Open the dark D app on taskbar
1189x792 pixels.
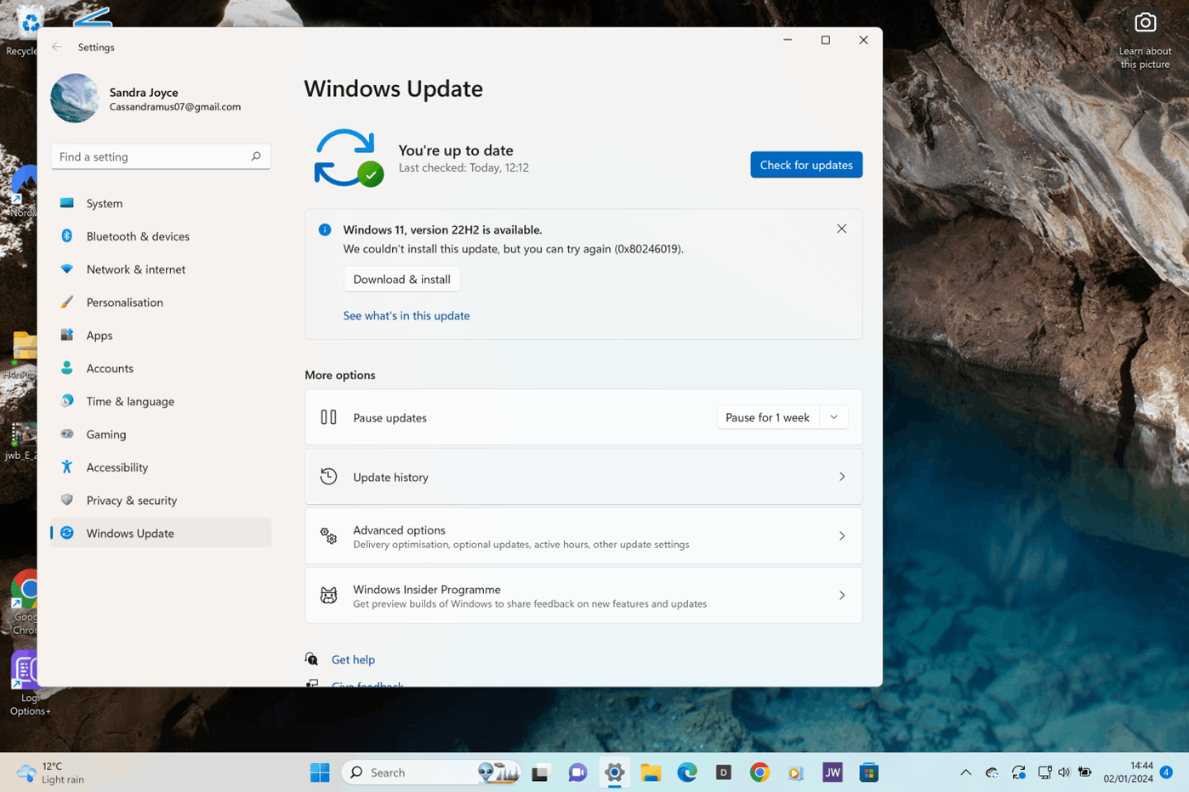coord(724,772)
